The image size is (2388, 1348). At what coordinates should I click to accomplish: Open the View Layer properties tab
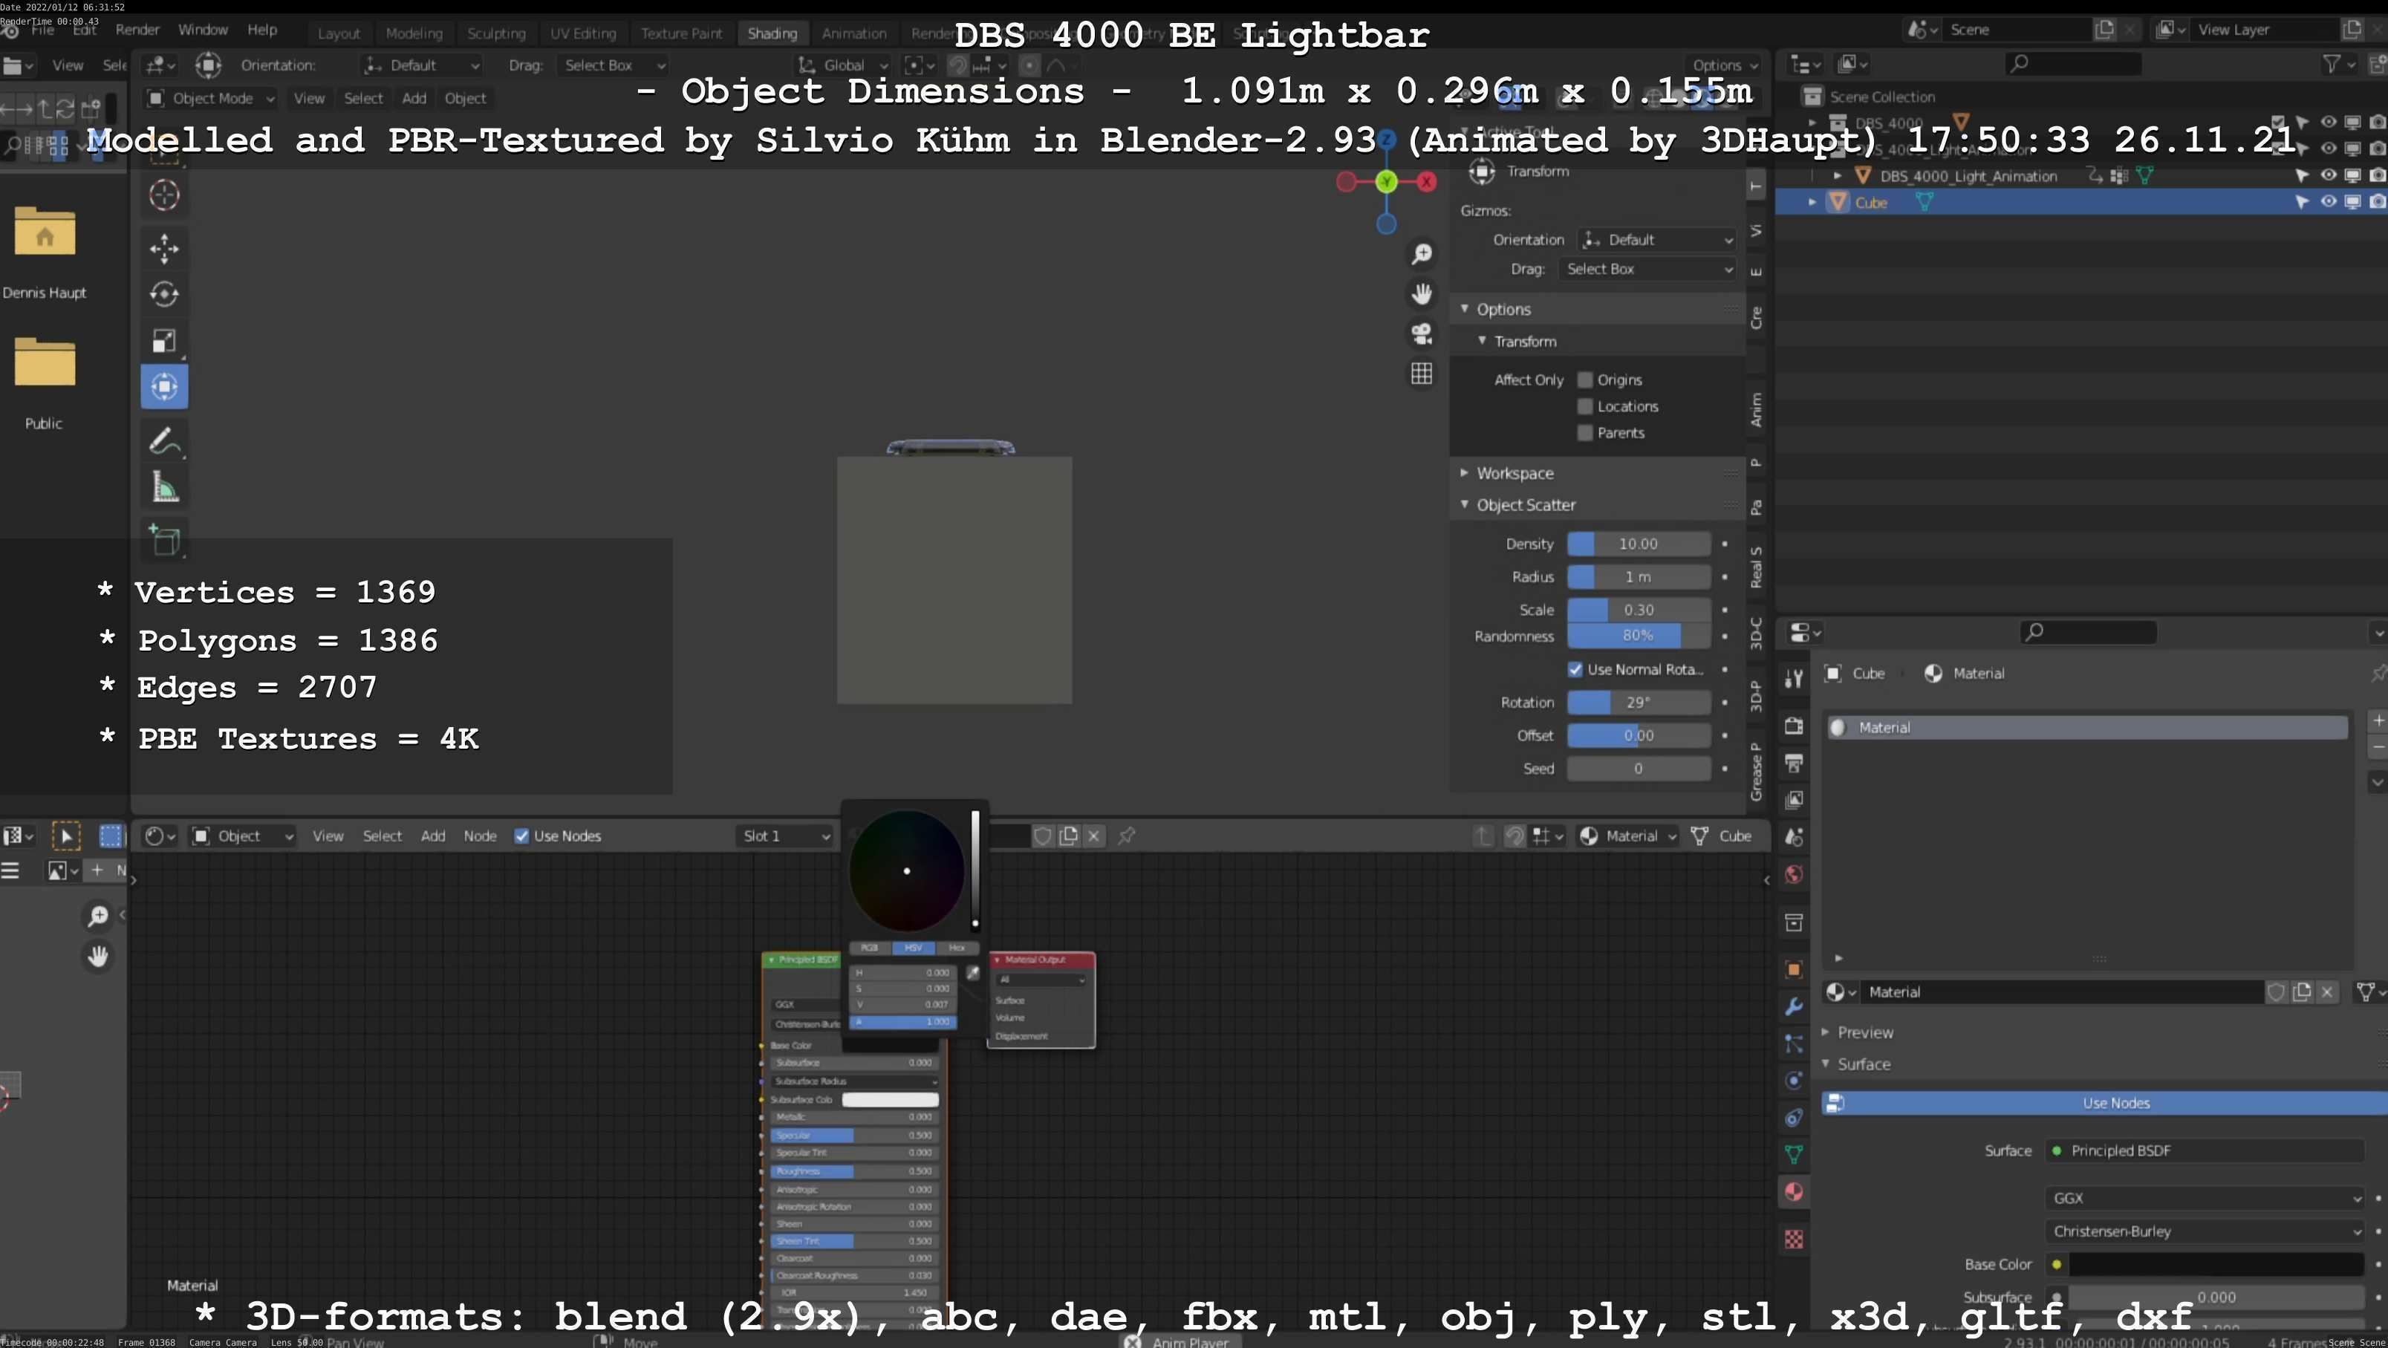coord(1794,800)
